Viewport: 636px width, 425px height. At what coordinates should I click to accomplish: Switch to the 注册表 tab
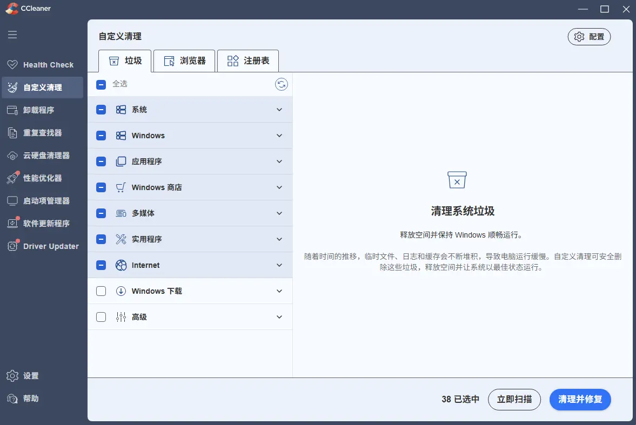[x=248, y=61]
